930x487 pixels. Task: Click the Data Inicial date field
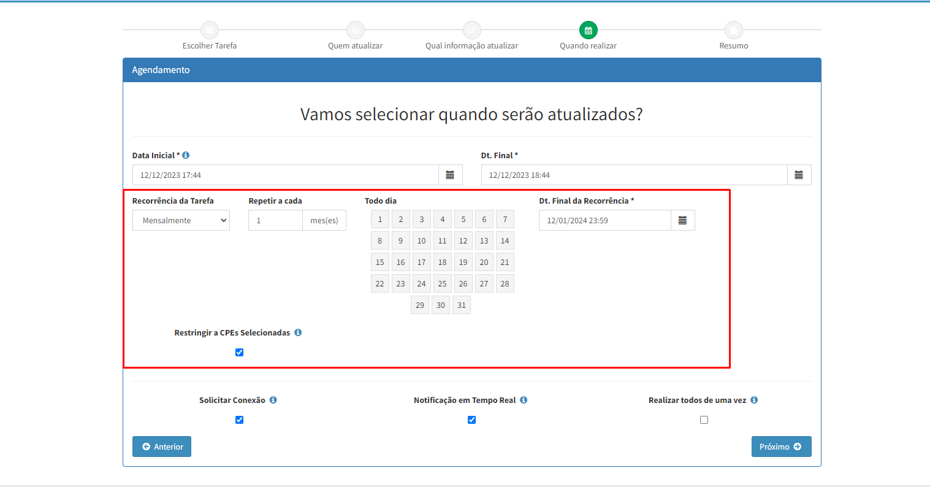click(286, 175)
